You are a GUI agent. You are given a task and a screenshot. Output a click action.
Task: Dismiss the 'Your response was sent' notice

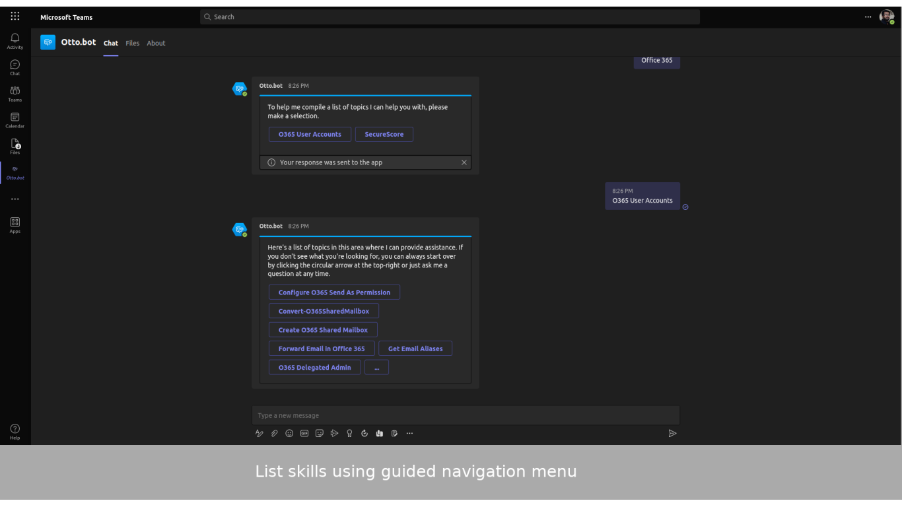[x=464, y=162]
